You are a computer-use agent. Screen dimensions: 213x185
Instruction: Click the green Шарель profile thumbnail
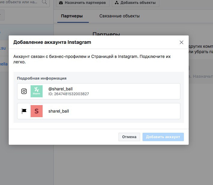pos(37,91)
